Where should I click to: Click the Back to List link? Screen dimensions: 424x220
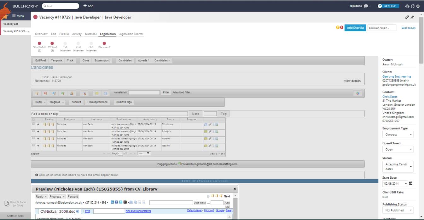[x=408, y=28]
